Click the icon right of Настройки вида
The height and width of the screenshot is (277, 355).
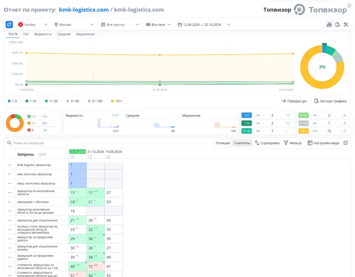[x=346, y=143]
